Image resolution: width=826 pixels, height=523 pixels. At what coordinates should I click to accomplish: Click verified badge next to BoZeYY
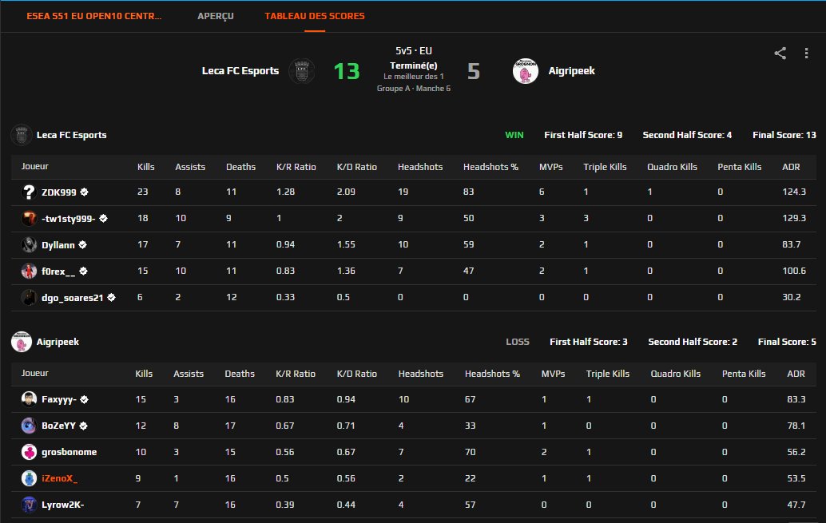coord(83,426)
